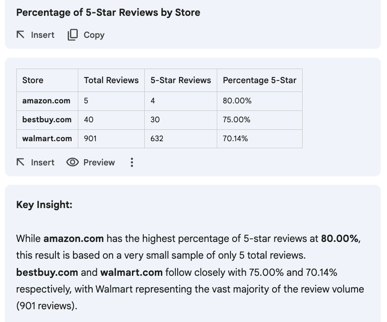Select the bestbuy.com table cell

(47, 120)
